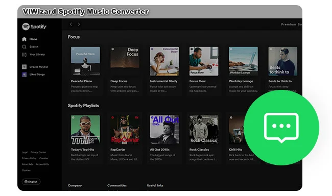The height and width of the screenshot is (196, 332).
Task: Click the Rock Classics title text
Action: (x=199, y=150)
